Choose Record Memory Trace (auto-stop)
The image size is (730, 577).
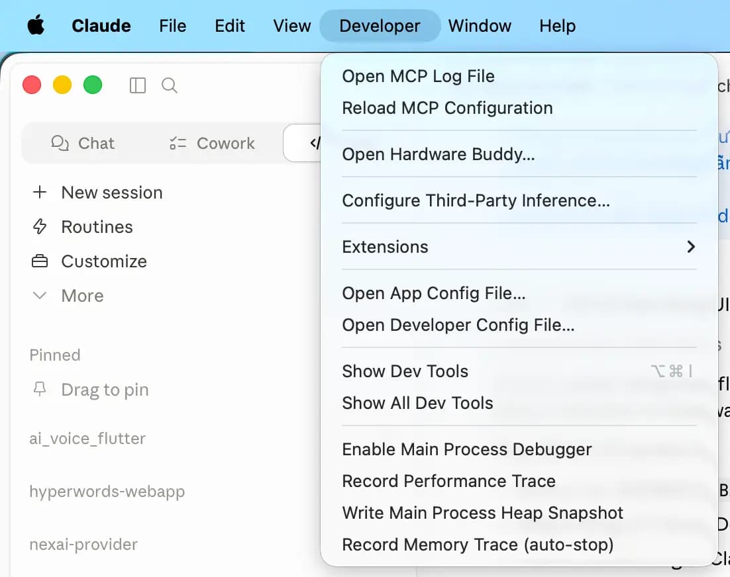point(519,545)
